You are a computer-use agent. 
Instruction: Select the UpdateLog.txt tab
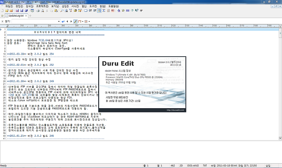[x=16, y=16]
